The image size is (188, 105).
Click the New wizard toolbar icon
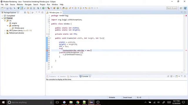[2, 8]
